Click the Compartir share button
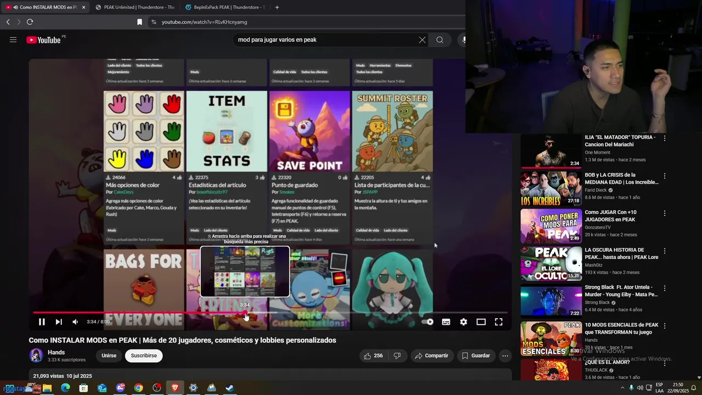 432,356
